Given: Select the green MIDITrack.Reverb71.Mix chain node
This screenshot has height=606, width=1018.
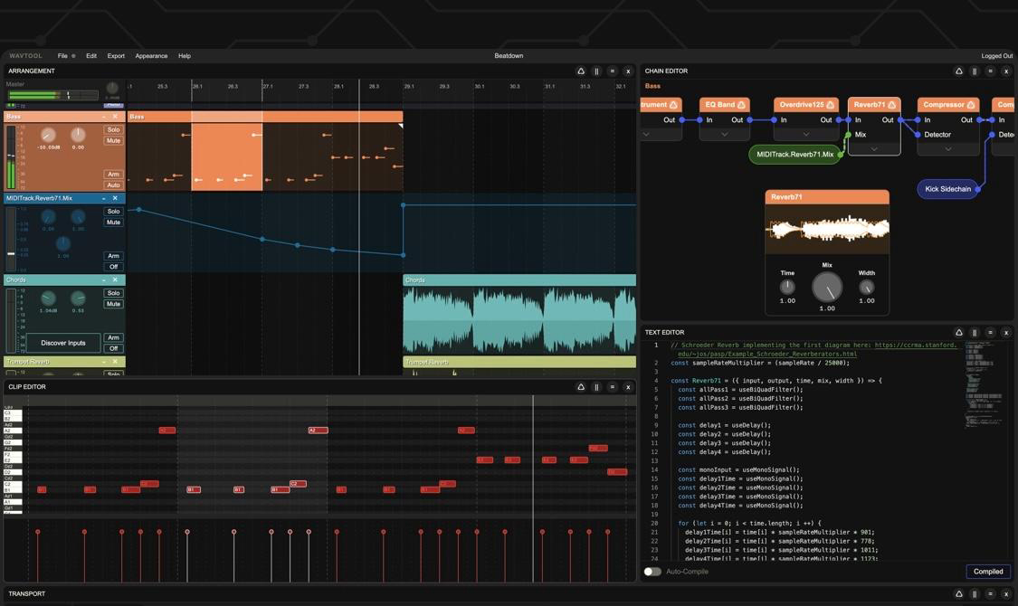Looking at the screenshot, I should coord(794,155).
